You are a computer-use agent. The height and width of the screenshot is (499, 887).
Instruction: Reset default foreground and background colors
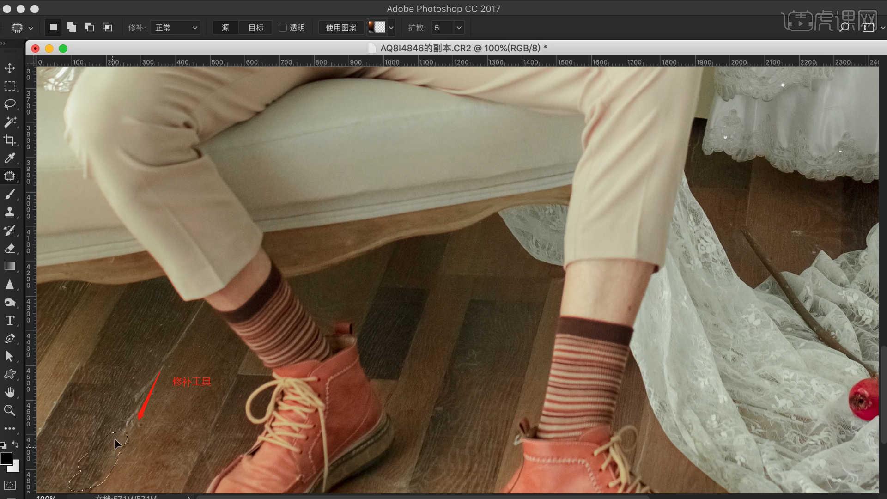click(4, 445)
